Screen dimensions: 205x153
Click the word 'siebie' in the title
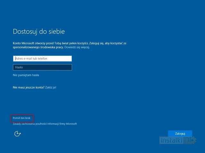click(56, 32)
